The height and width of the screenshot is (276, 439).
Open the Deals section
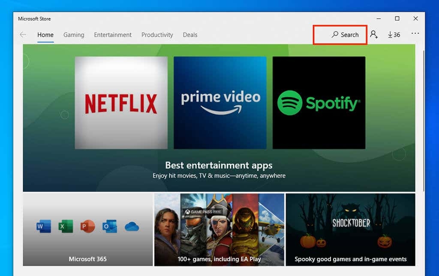(189, 35)
